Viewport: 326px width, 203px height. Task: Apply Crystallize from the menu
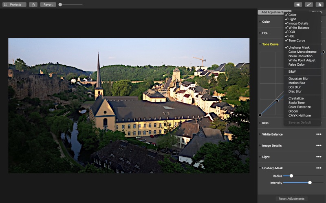click(x=302, y=98)
